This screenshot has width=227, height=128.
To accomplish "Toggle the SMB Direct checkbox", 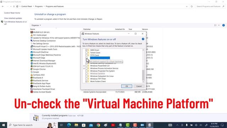I will click(87, 50).
